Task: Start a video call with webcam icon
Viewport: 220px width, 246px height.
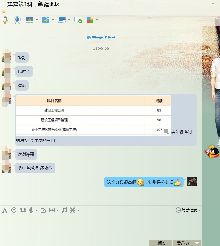Action: pyautogui.click(x=17, y=20)
